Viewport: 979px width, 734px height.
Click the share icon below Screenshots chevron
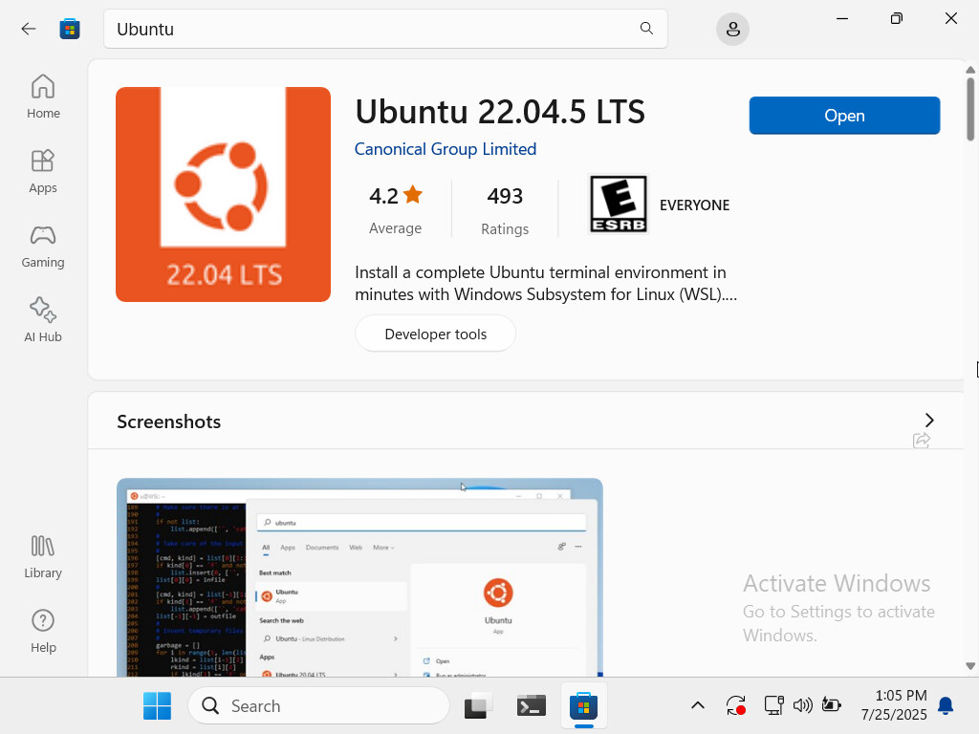point(922,440)
